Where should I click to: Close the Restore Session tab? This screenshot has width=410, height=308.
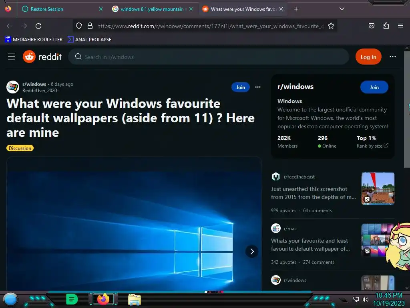click(100, 9)
